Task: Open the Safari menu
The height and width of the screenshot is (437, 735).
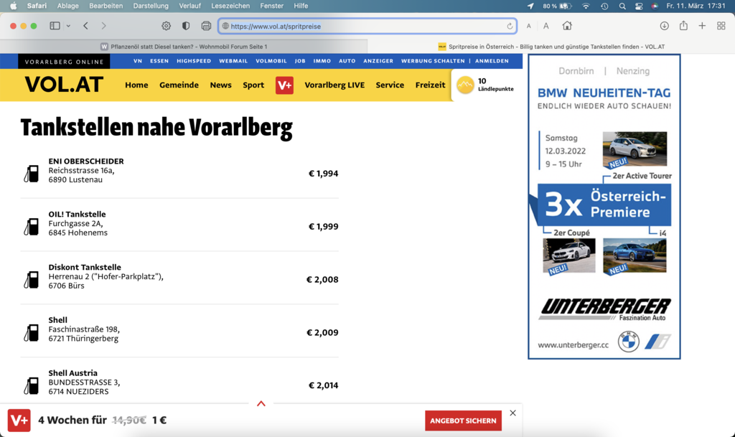Action: pos(37,6)
